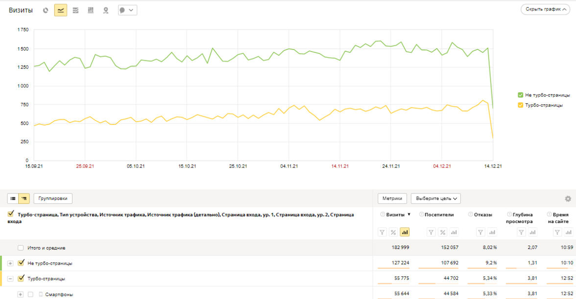Switch the table to flat list view
Screen dimensions: 576x299
click(13, 199)
